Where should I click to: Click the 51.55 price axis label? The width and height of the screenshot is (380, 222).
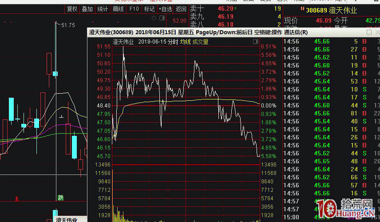point(103,47)
